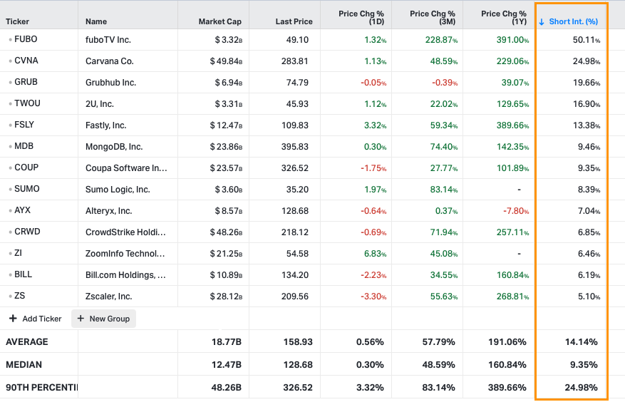Screen dimensions: 625x402
Task: Sort by Name column header
Action: click(x=96, y=21)
